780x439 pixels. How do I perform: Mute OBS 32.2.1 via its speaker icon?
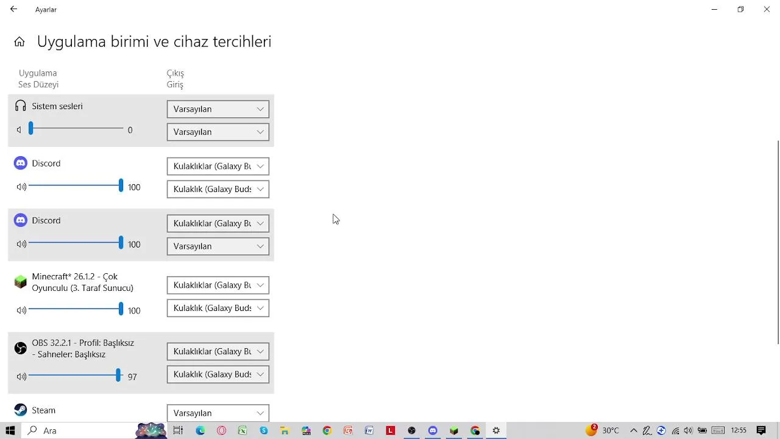pyautogui.click(x=21, y=377)
